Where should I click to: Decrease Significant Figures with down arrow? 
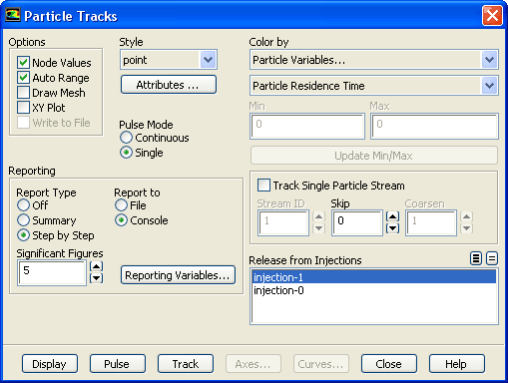[x=96, y=278]
